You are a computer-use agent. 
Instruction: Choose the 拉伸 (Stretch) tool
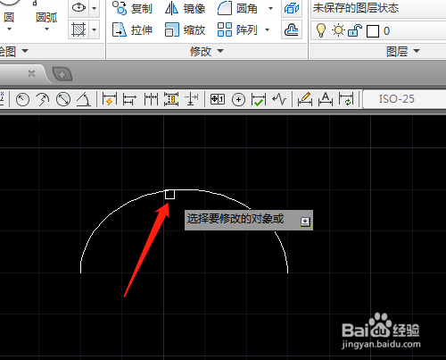pos(132,29)
